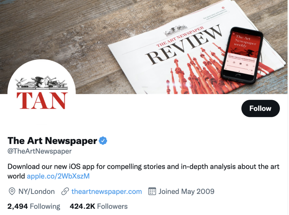Screen dimensions: 289x215
Task: Open the apple.co/2WbXszM app link
Action: (x=58, y=176)
